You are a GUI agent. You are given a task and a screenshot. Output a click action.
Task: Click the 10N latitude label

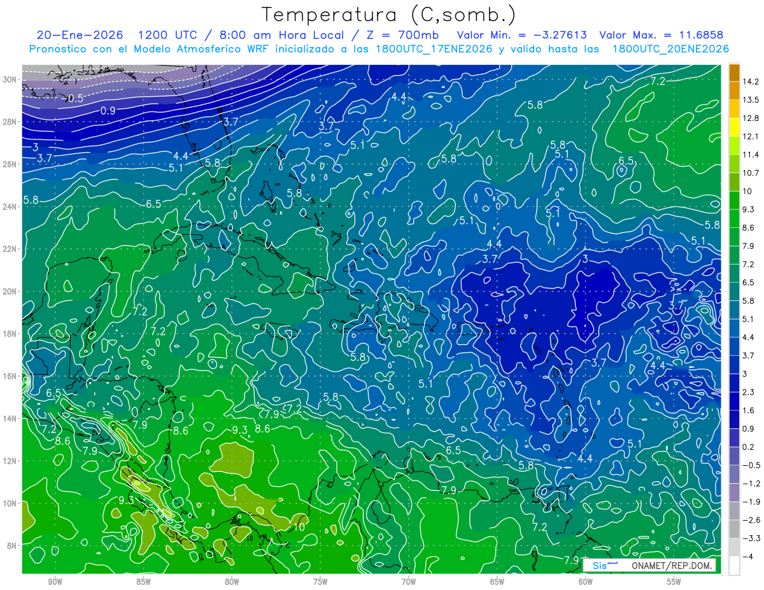[x=11, y=503]
